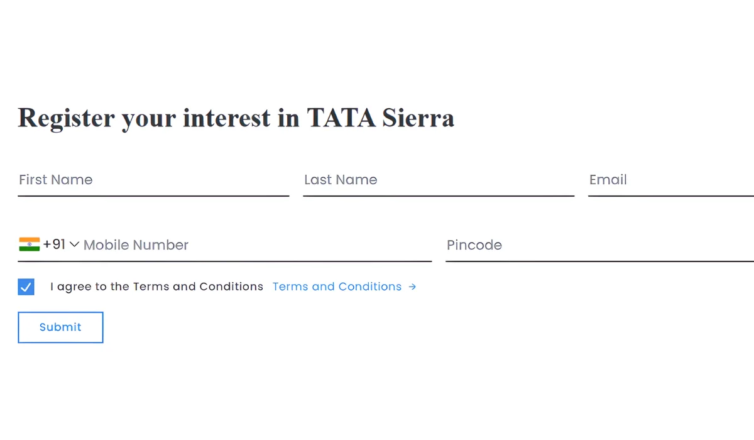Open the blue Terms and Conditions link
Image resolution: width=754 pixels, height=440 pixels.
[x=337, y=287]
